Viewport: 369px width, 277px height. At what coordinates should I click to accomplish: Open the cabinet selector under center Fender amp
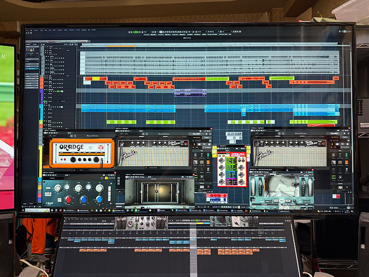[154, 168]
